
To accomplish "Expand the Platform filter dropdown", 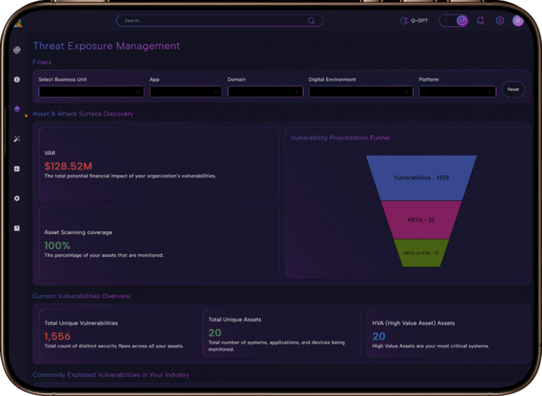I will tap(457, 91).
